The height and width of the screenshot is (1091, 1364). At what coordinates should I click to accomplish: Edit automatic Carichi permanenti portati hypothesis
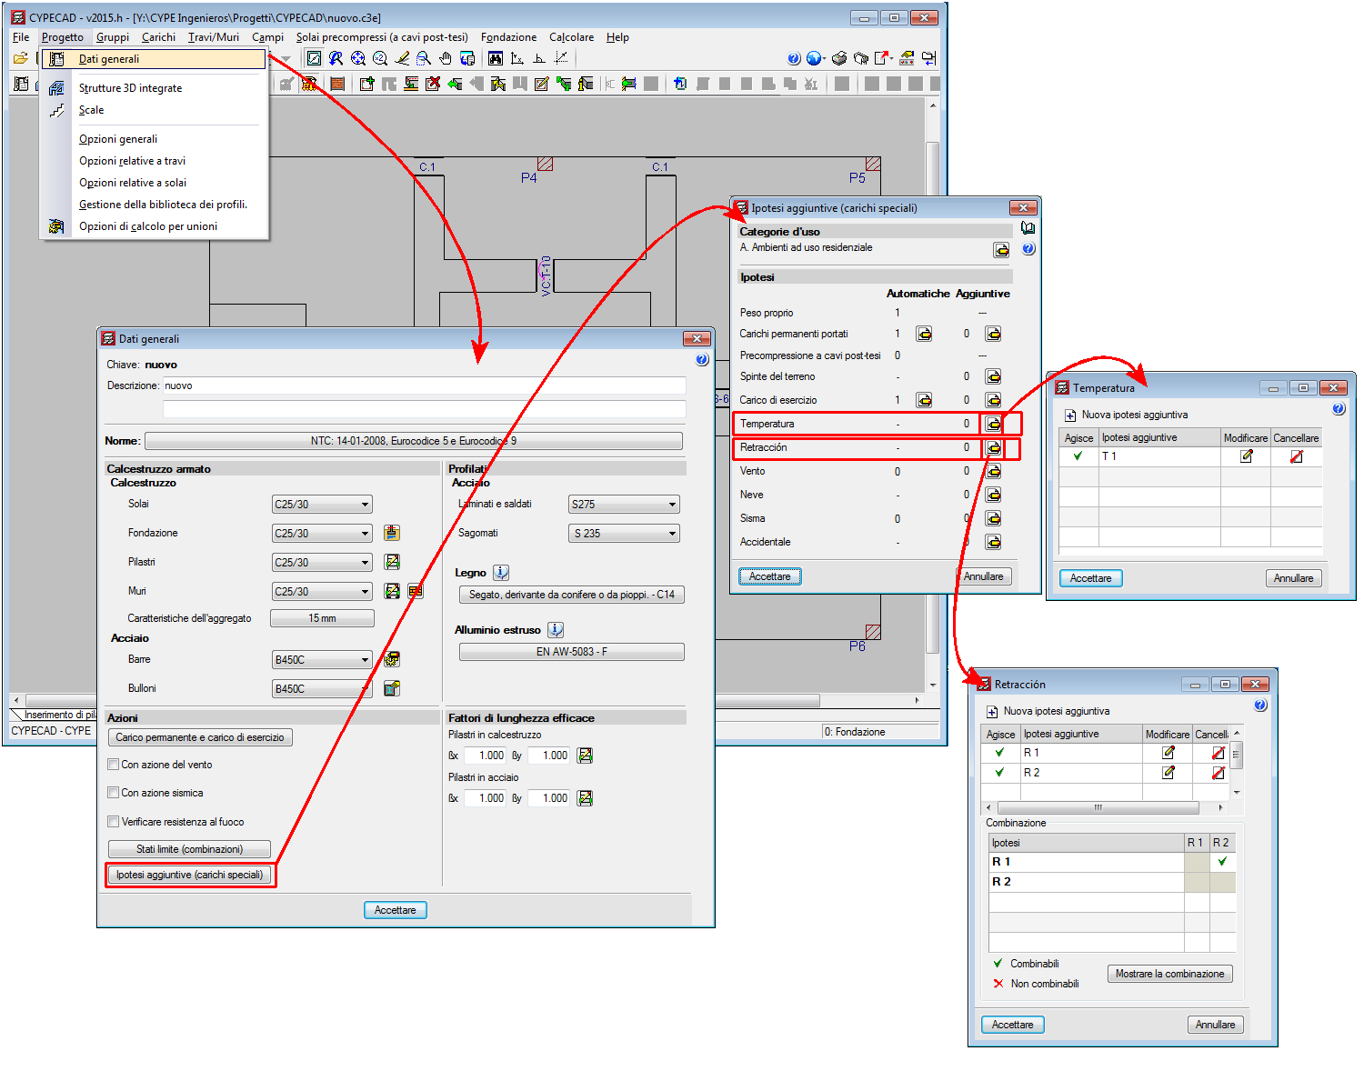924,334
